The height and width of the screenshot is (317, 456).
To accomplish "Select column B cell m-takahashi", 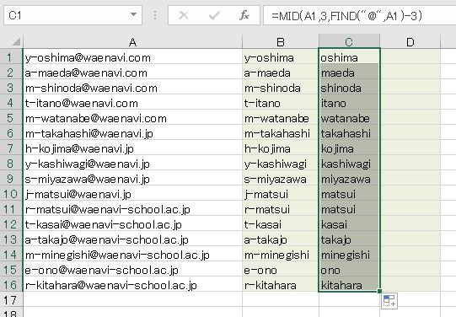I will point(281,133).
